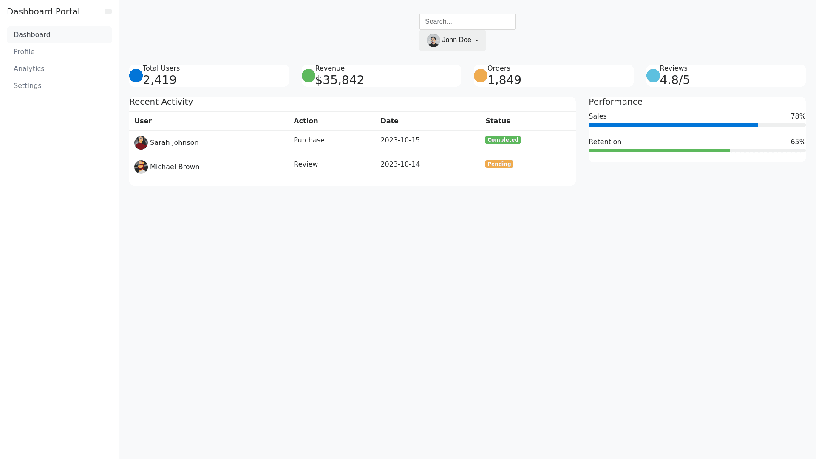Focus the Search input field
Image resolution: width=816 pixels, height=459 pixels.
(x=467, y=22)
